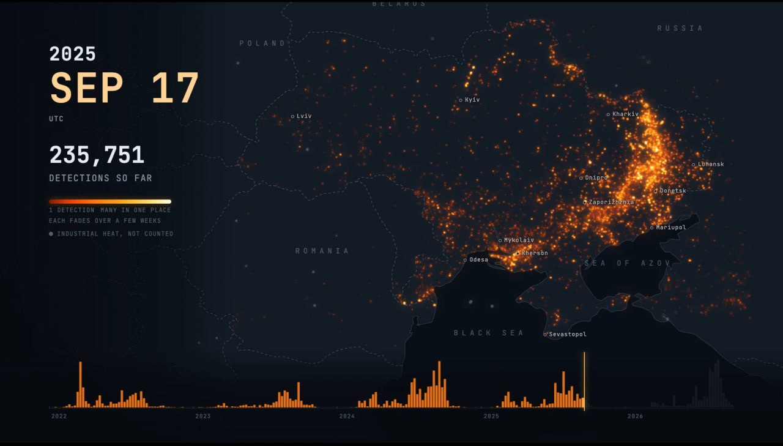Select the Mykolaiv city marker
Screen dimensions: 783x446
tap(500, 240)
